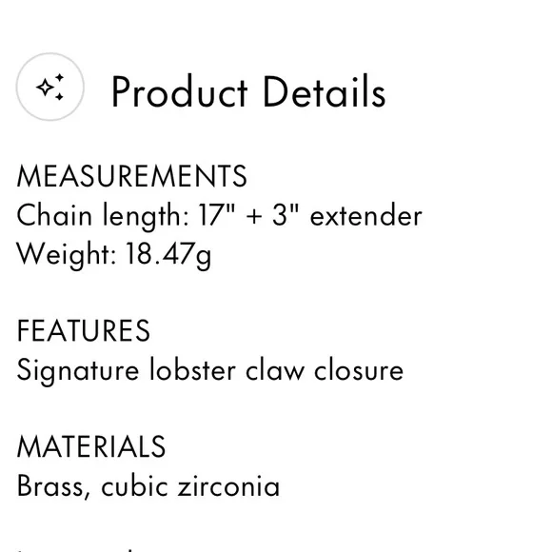Click the word 'closure' in features line
552x552 pixels.
359,371
